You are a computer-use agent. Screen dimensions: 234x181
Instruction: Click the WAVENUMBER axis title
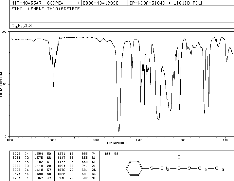pyautogui.click(x=117, y=143)
